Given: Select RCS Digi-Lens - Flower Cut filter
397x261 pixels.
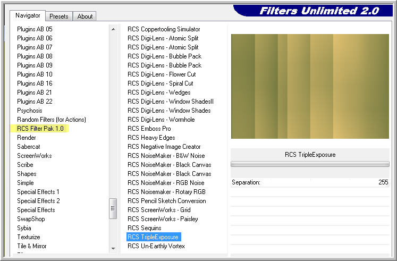Looking at the screenshot, I should 162,74.
